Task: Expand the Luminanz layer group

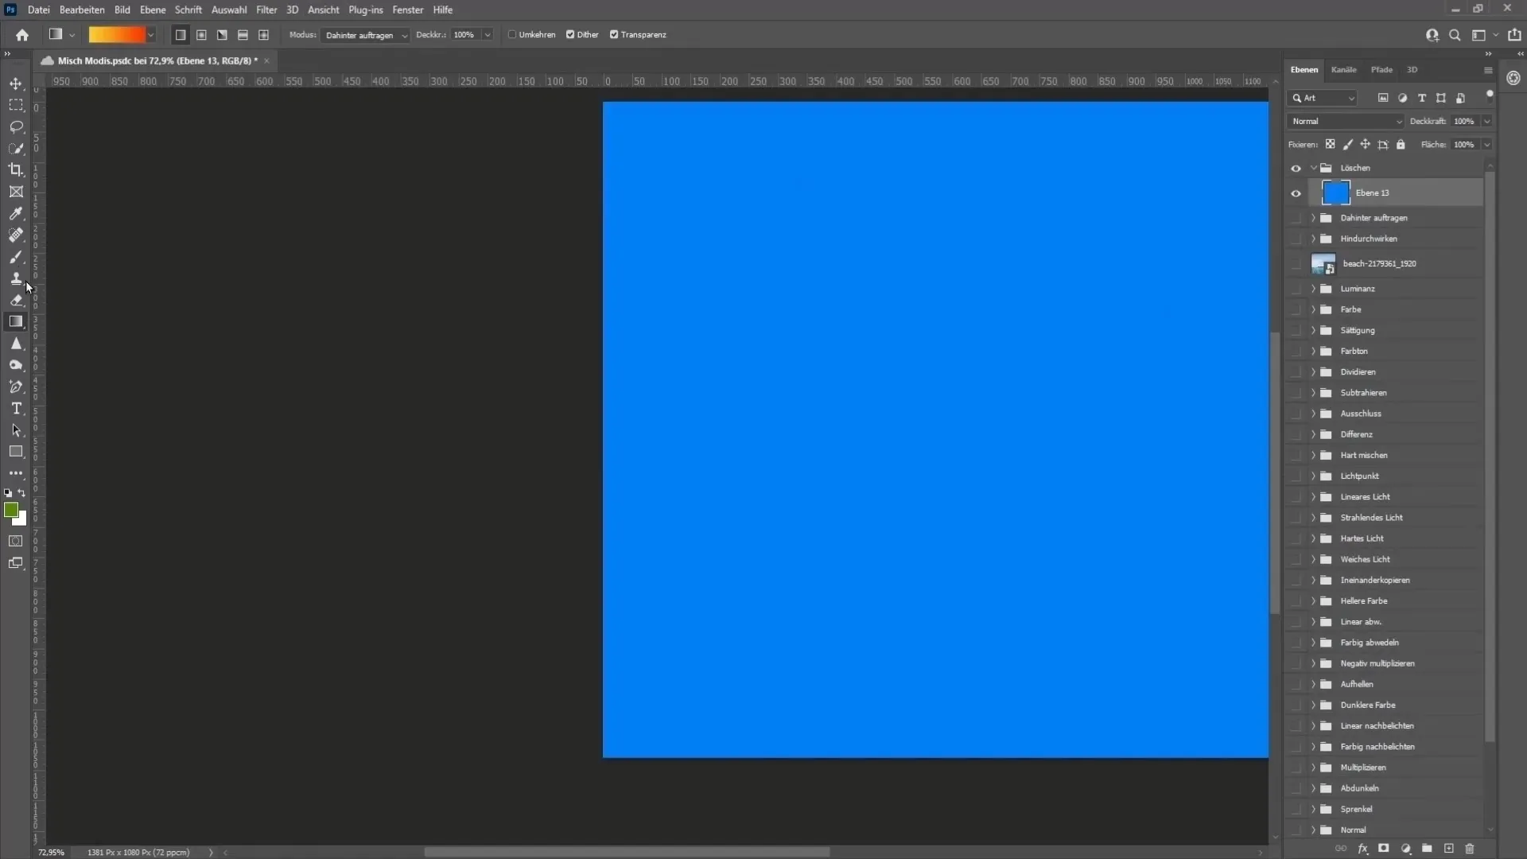Action: [1312, 289]
